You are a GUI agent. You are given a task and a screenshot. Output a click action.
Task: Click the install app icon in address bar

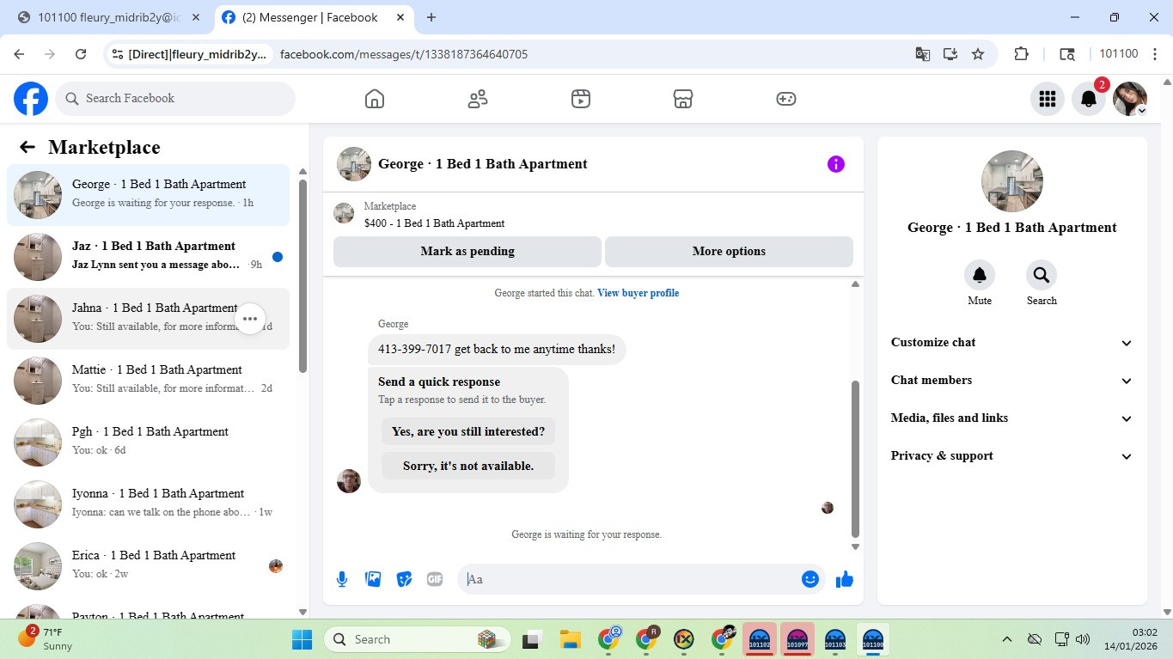950,54
